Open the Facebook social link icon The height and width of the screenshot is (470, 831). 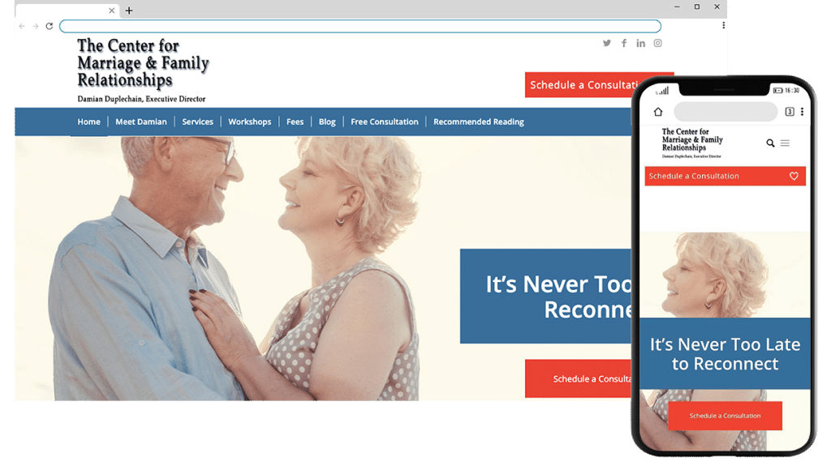click(x=624, y=43)
